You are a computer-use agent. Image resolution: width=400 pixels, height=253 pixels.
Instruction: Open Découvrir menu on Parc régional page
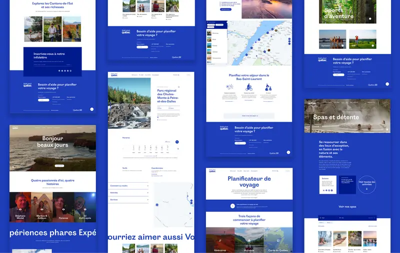tap(134, 75)
